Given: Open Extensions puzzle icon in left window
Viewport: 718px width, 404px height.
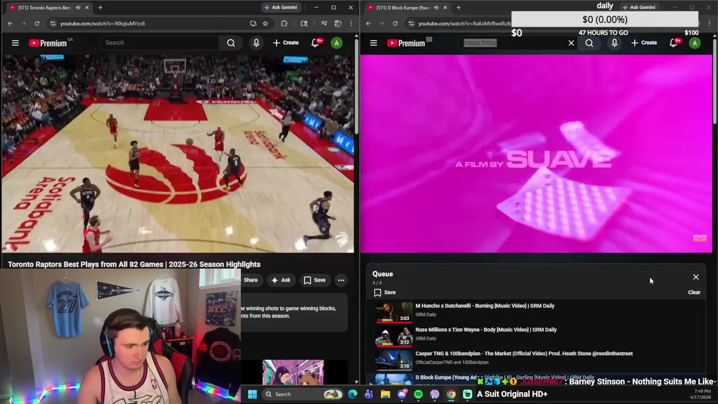Looking at the screenshot, I should click(284, 24).
